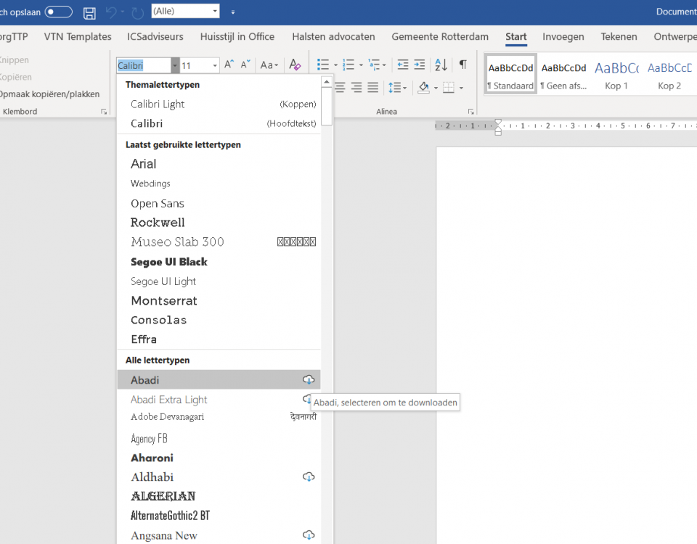The width and height of the screenshot is (697, 544).
Task: Choose Agency FB from all fonts
Action: click(x=219, y=438)
